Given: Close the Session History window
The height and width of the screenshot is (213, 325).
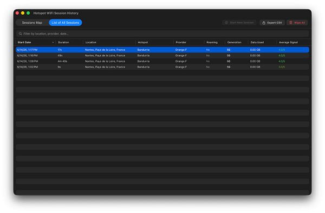Looking at the screenshot, I should click(17, 13).
